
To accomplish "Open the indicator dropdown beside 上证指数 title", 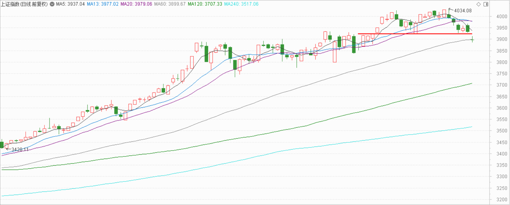I will tap(52, 4).
